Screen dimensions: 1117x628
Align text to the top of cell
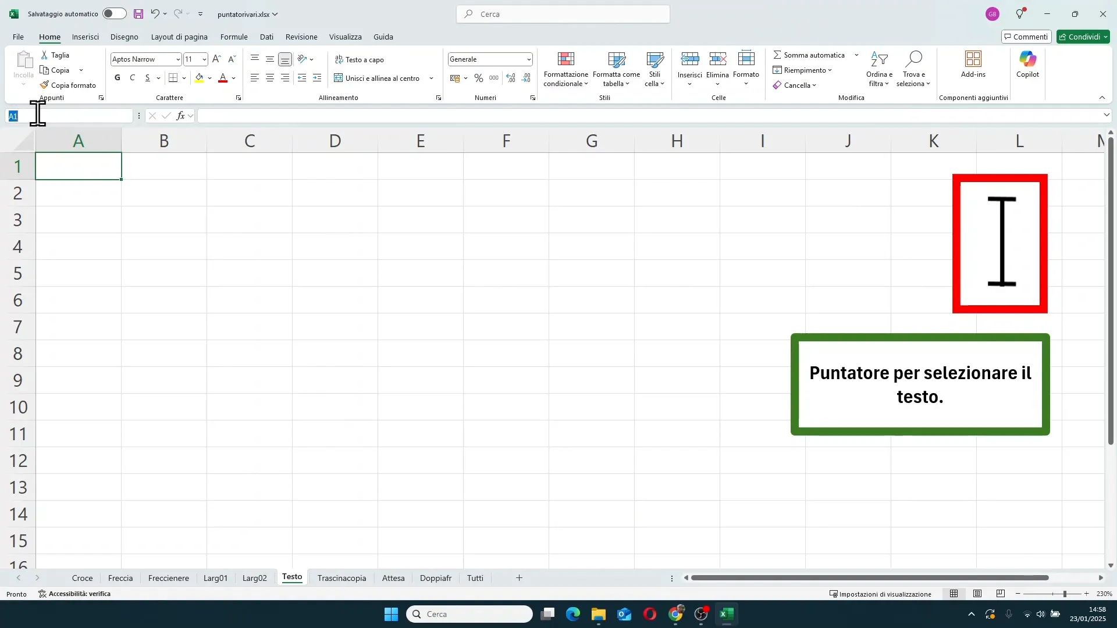click(x=255, y=59)
